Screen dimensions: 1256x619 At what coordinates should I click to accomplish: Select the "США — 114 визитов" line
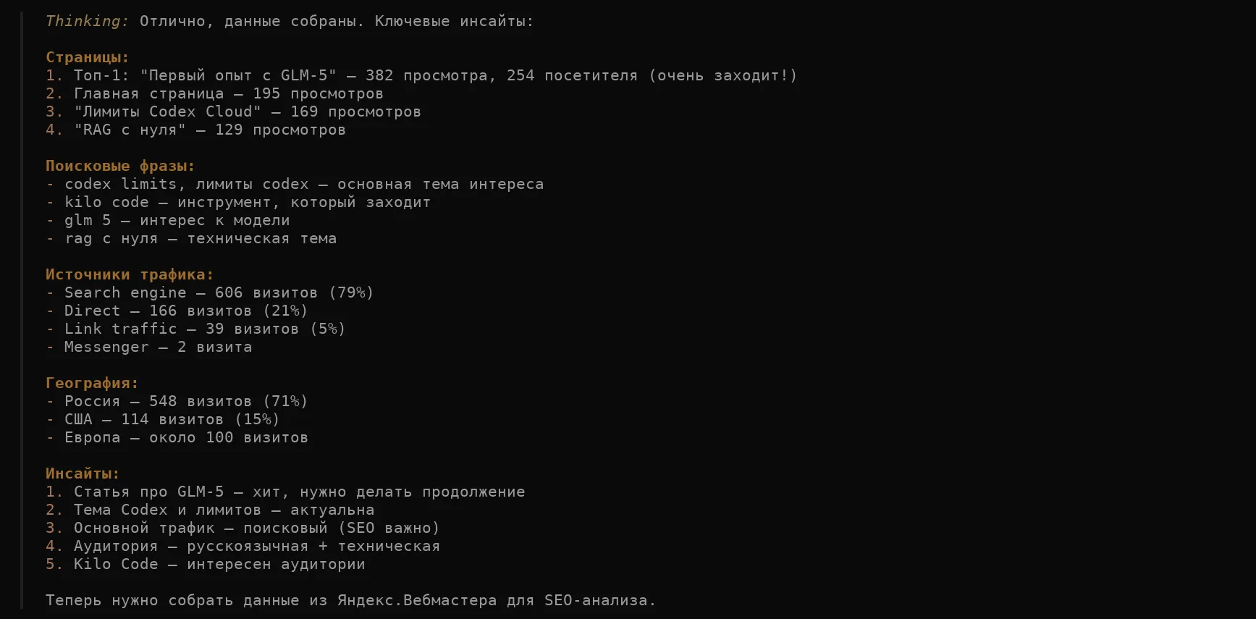tap(172, 419)
